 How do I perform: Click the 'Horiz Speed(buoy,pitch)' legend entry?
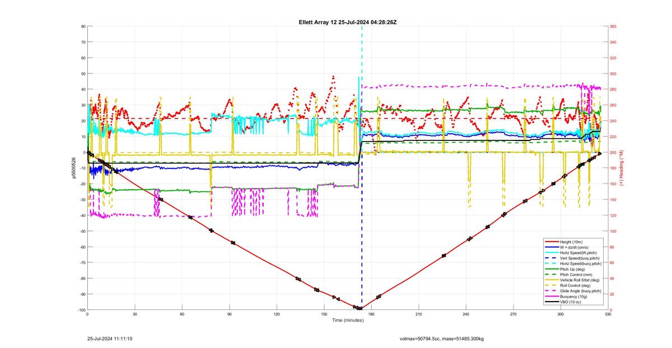click(x=581, y=264)
